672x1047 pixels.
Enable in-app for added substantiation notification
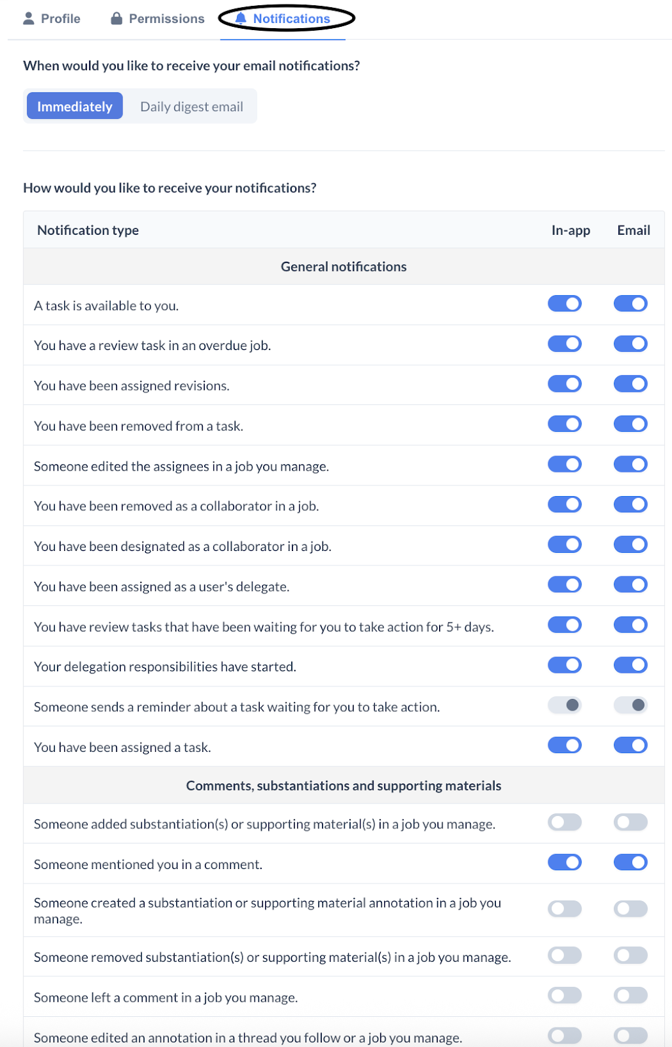(x=565, y=823)
